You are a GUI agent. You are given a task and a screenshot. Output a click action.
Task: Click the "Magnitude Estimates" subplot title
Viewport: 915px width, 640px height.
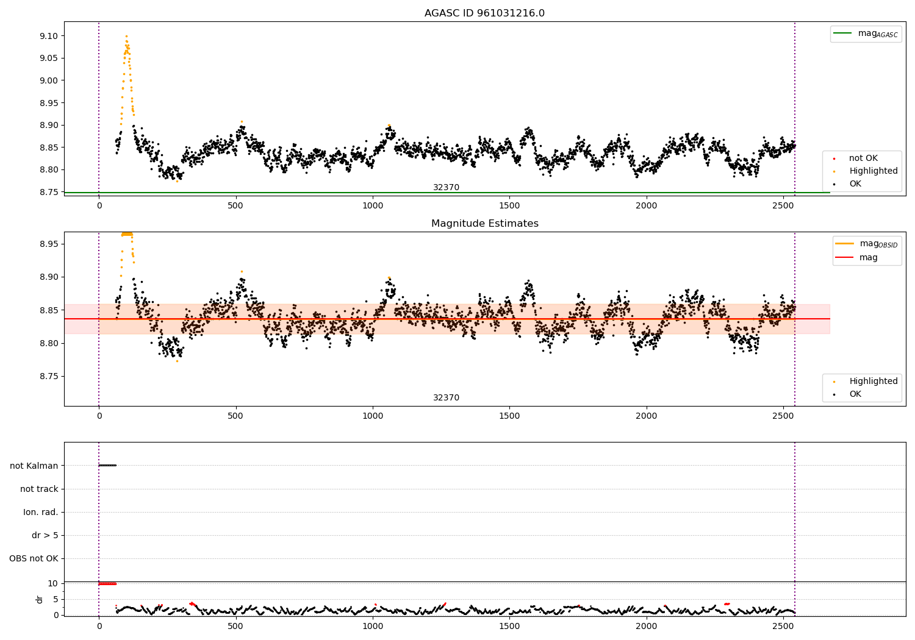484,224
